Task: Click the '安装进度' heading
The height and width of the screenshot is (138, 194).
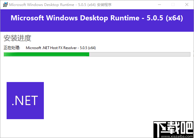Action: point(17,38)
